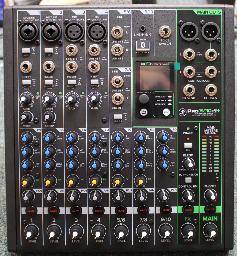Touch channel 3 MID 2.5kHz EQ knob

pos(72,151)
